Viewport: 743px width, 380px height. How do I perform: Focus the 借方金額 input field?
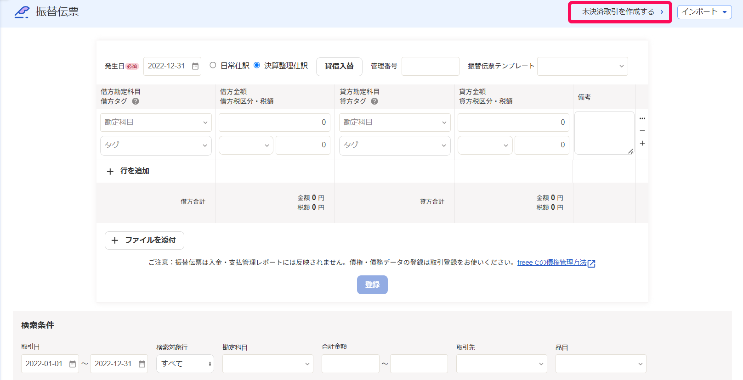[274, 123]
